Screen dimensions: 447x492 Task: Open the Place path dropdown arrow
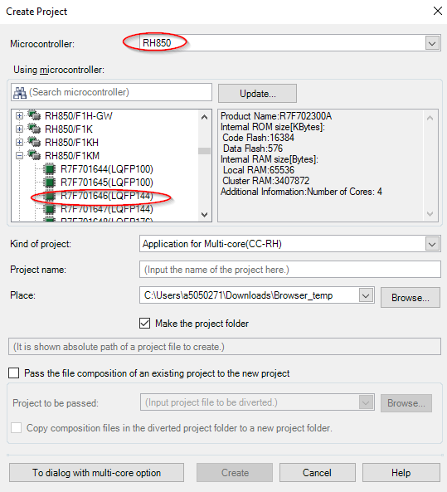pos(366,295)
